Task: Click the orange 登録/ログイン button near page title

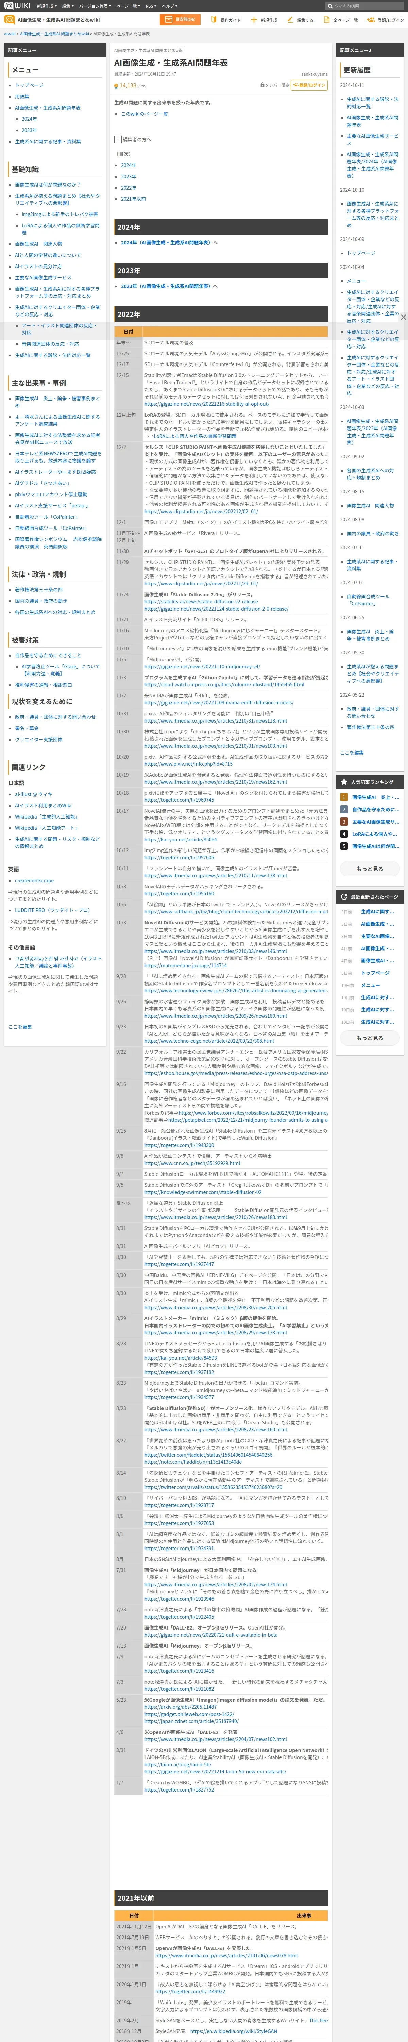Action: point(310,85)
